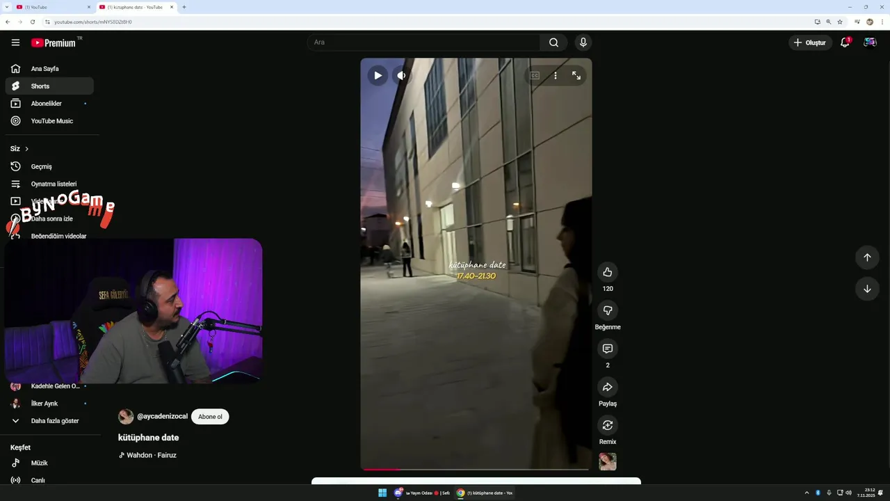The width and height of the screenshot is (890, 501).
Task: Seek on the short's red progress bar
Action: tap(476, 469)
